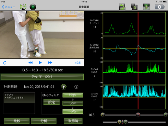Rewind the video playback
The image size is (168, 126).
pos(31,62)
